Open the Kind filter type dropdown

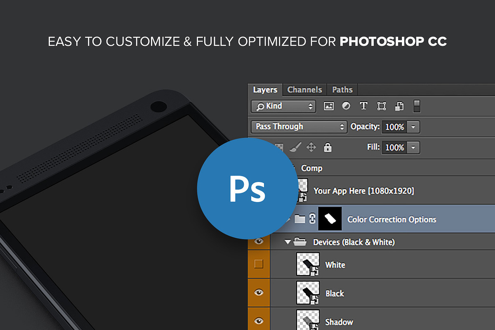(283, 106)
